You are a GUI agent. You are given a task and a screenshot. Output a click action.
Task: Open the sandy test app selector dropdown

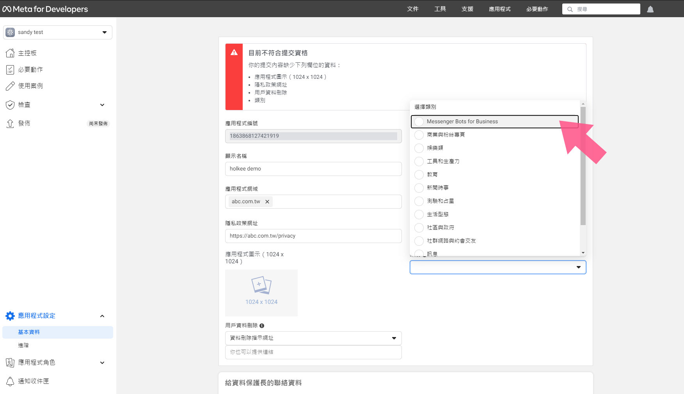[58, 32]
